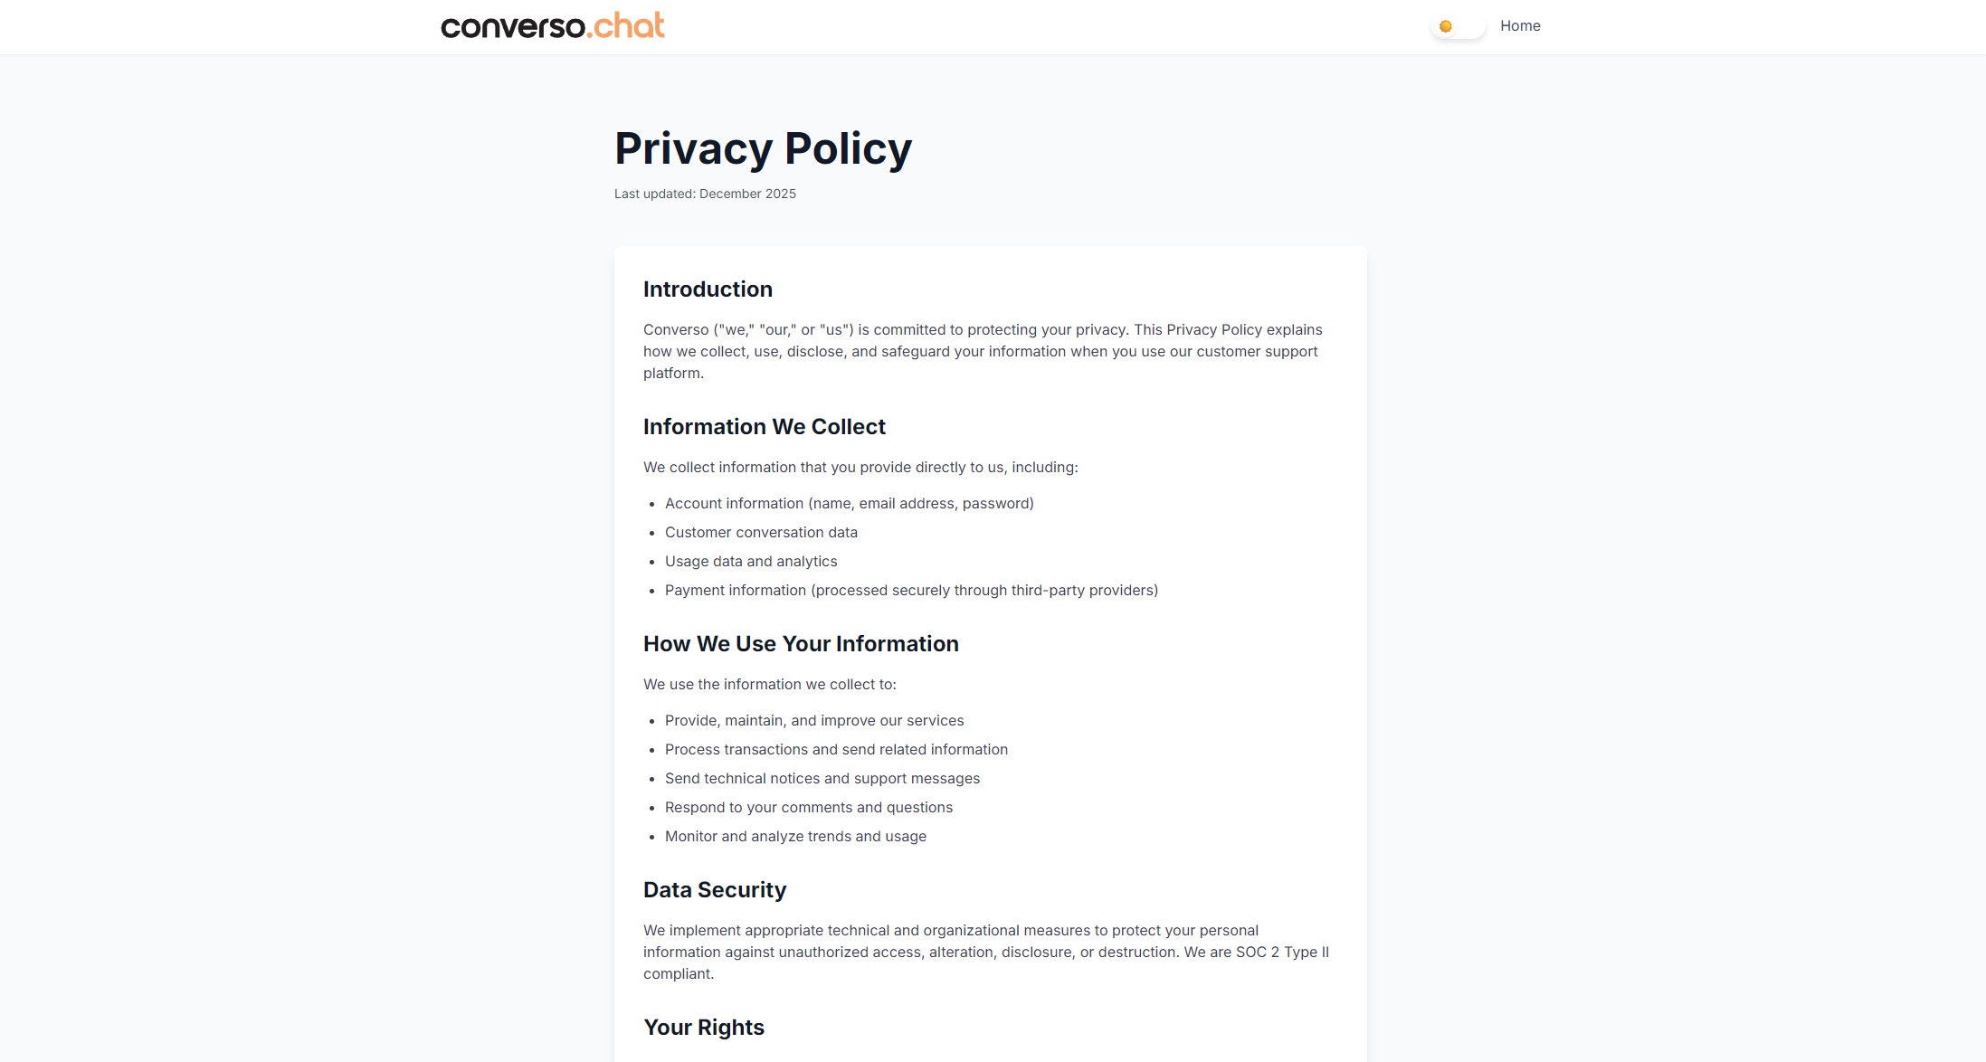Screen dimensions: 1986x1062
Task: Click the Data Security section heading
Action: 715,890
